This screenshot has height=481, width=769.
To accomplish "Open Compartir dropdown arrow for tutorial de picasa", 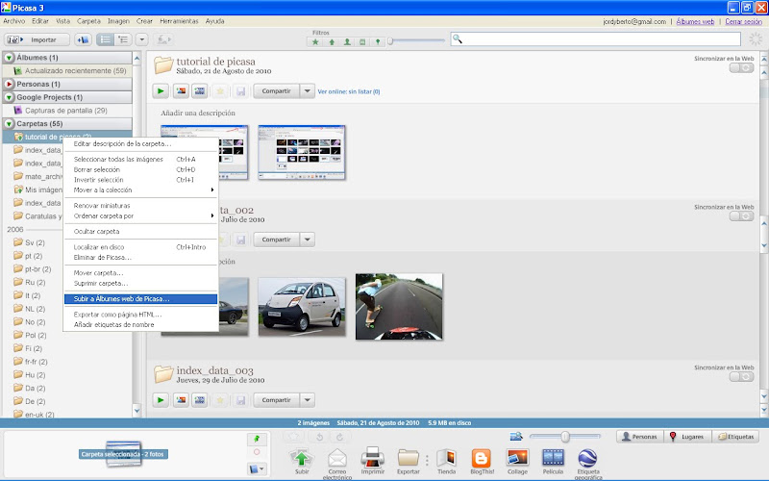I will 307,90.
